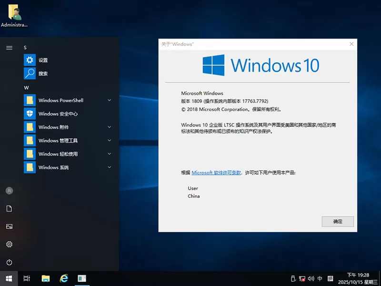381x286 pixels.
Task: Open the user account icon in Start sidebar
Action: click(x=9, y=191)
